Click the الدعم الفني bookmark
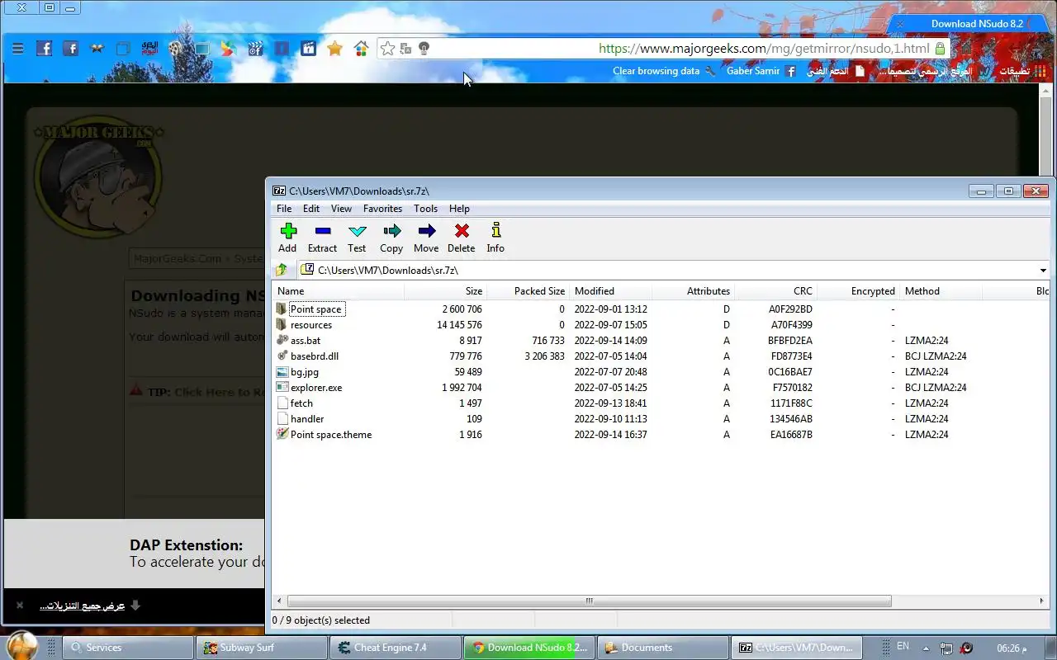 (835, 71)
